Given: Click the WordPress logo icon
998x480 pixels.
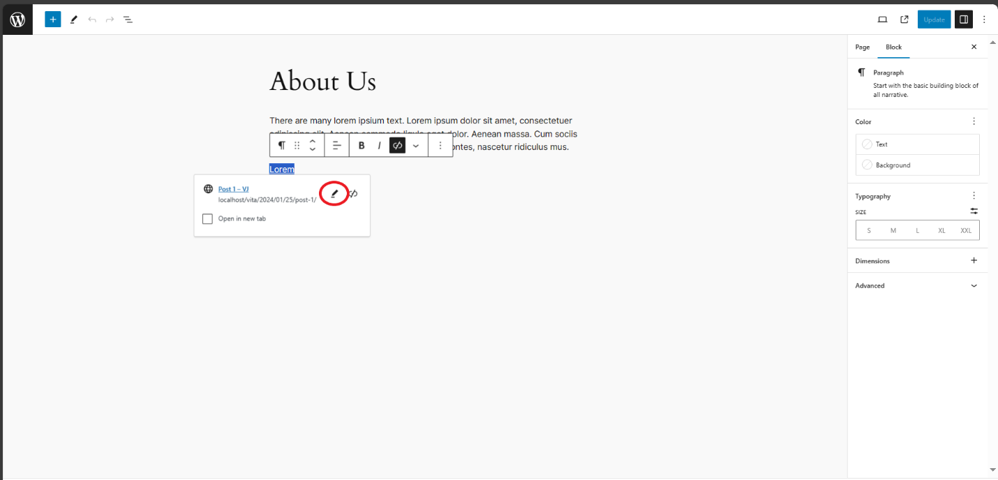Looking at the screenshot, I should click(17, 20).
